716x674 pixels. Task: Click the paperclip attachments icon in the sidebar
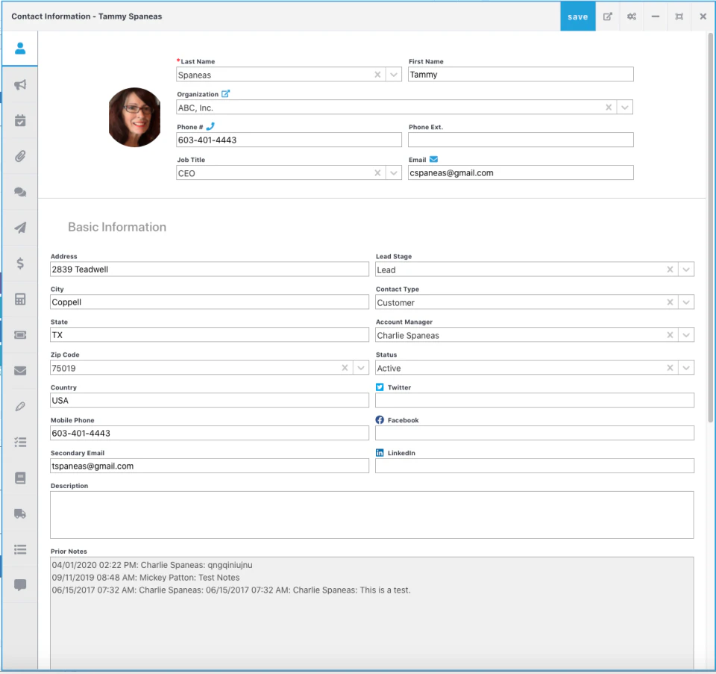pyautogui.click(x=19, y=156)
